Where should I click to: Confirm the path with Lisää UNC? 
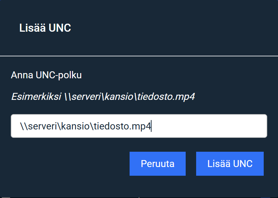[x=230, y=164]
